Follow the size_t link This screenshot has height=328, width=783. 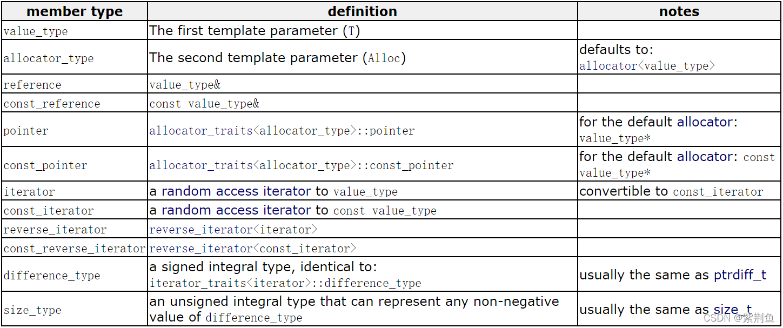733,310
